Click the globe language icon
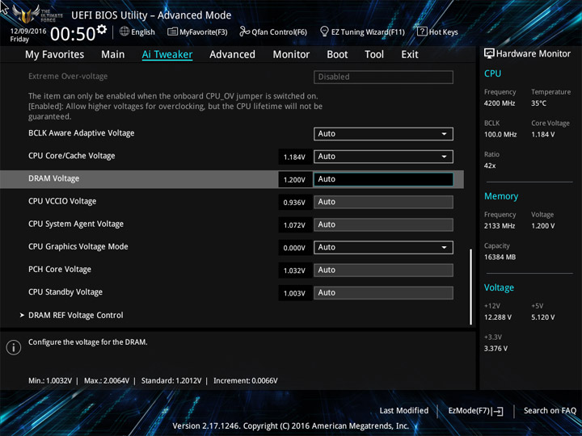The width and height of the screenshot is (582, 436). [x=124, y=31]
